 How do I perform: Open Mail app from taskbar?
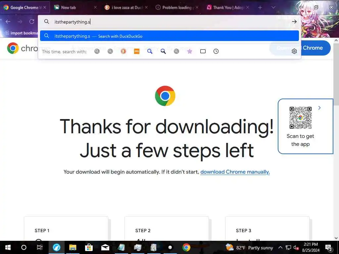pos(105,247)
